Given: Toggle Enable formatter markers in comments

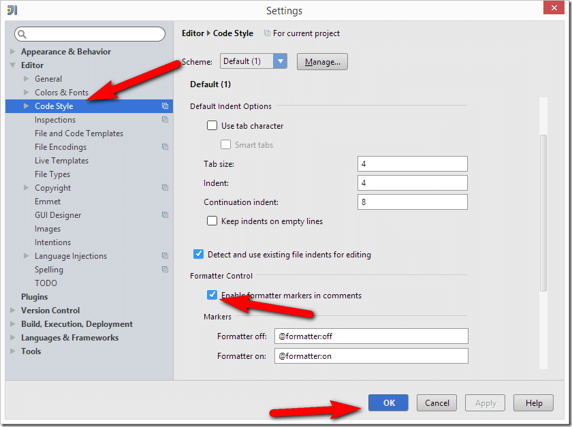Looking at the screenshot, I should click(x=212, y=295).
